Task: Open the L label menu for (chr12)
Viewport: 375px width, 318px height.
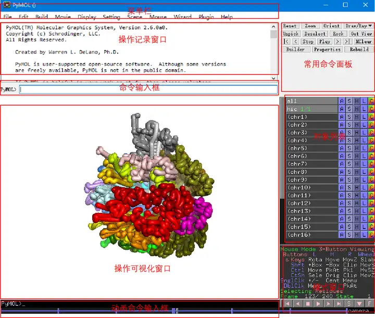Action: (364, 203)
